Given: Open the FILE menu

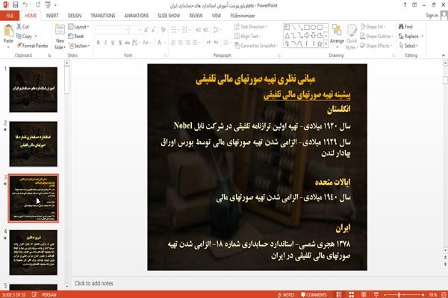Looking at the screenshot, I should pos(10,16).
